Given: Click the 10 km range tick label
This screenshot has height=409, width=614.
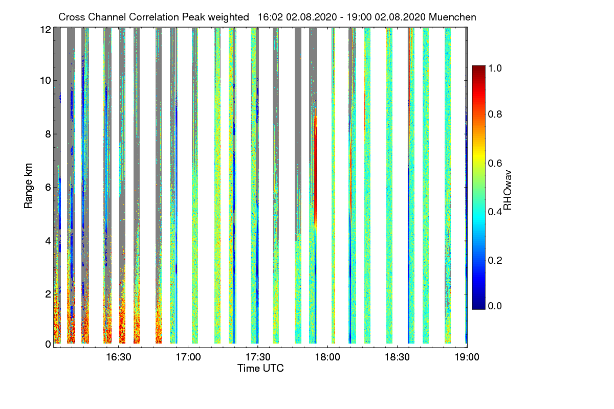Looking at the screenshot, I should [x=45, y=81].
